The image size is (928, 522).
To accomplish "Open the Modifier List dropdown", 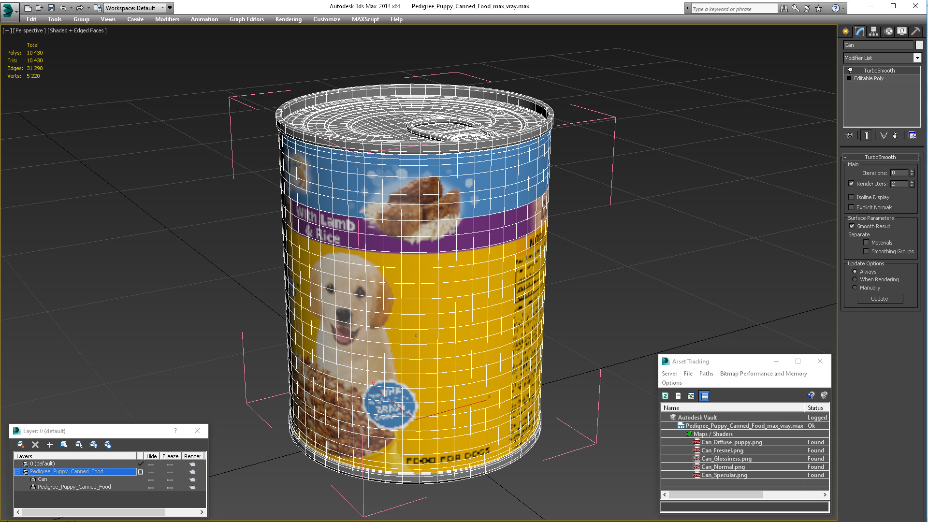I will click(x=917, y=58).
